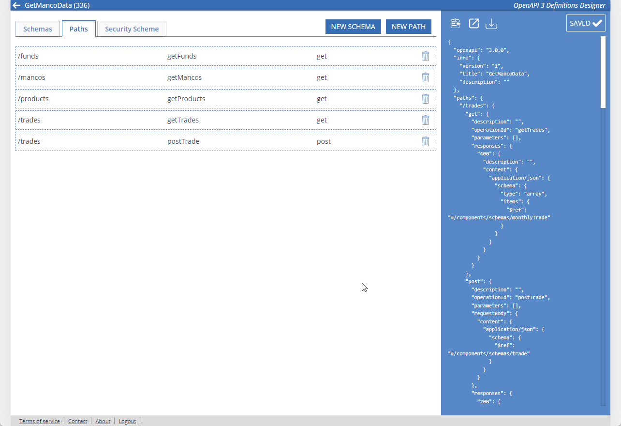This screenshot has height=426, width=621.
Task: Click the #/components/schemas/trade reference
Action: pyautogui.click(x=489, y=353)
